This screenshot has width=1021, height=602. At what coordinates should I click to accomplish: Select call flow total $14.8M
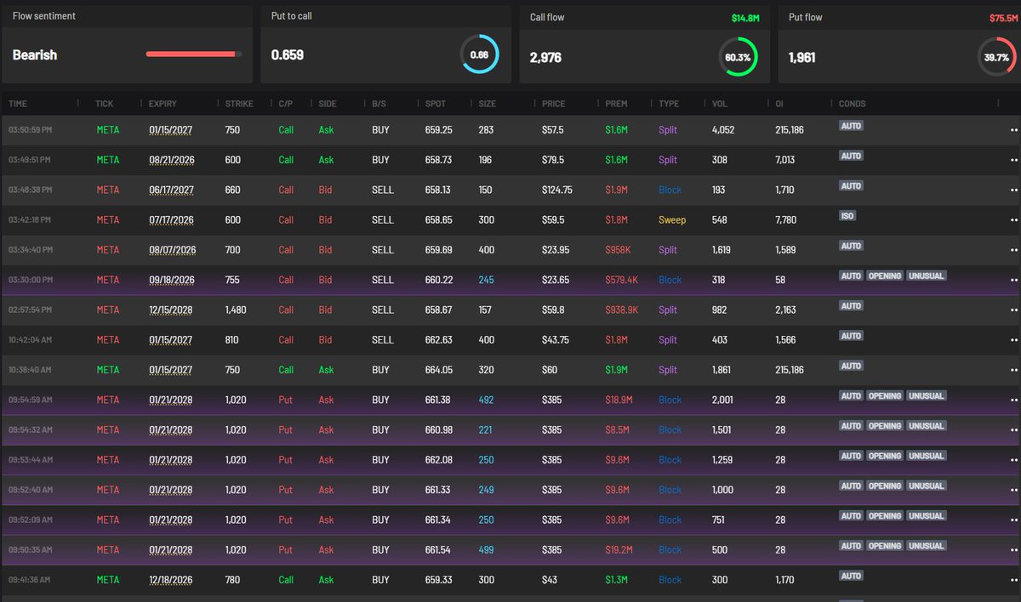point(744,18)
